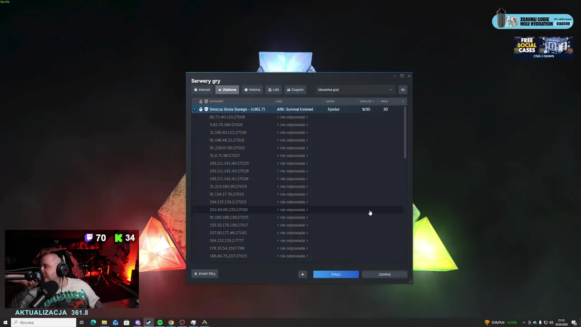The height and width of the screenshot is (327, 581).
Task: Select Smocza Grota Starego server row
Action: (x=297, y=109)
